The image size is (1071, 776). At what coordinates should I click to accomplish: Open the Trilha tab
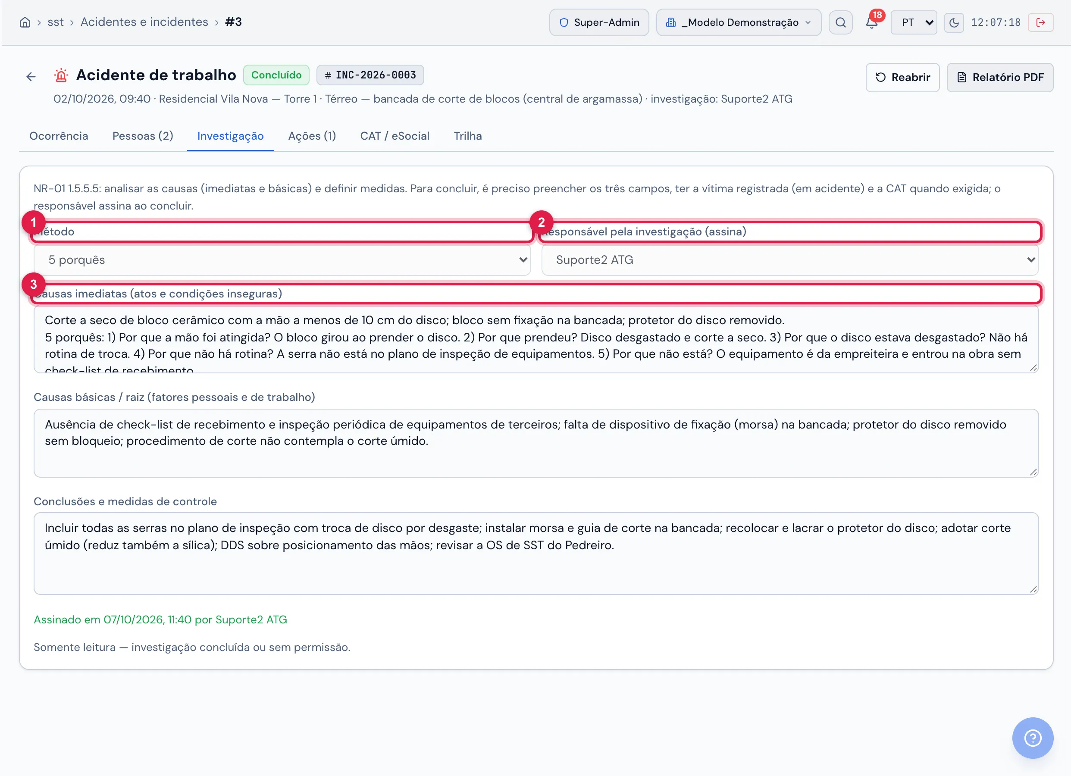click(467, 136)
